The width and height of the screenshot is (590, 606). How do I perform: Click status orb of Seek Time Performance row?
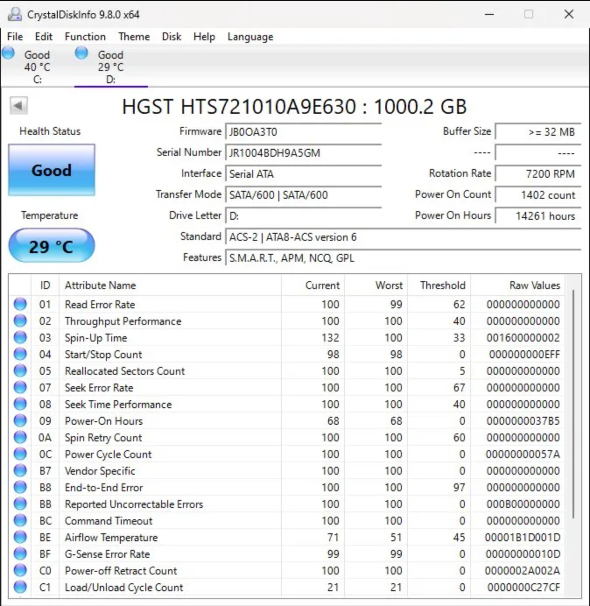point(20,404)
